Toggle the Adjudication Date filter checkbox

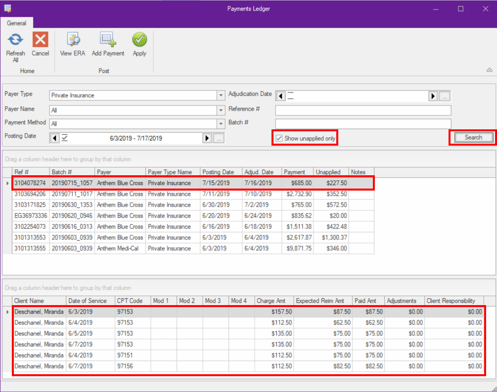tap(291, 96)
